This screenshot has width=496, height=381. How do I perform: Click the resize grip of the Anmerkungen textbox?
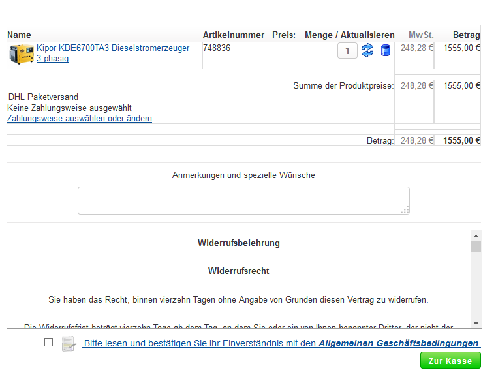(x=405, y=209)
